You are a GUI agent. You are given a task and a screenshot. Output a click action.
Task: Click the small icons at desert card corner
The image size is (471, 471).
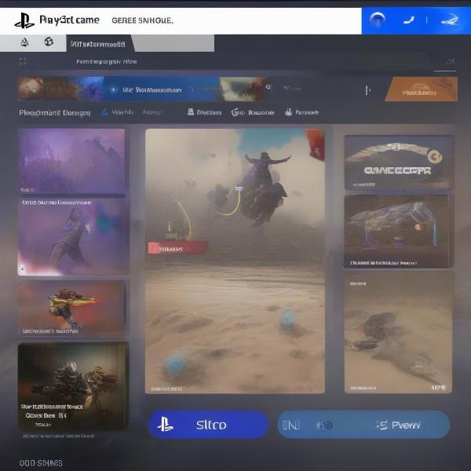coord(439,388)
